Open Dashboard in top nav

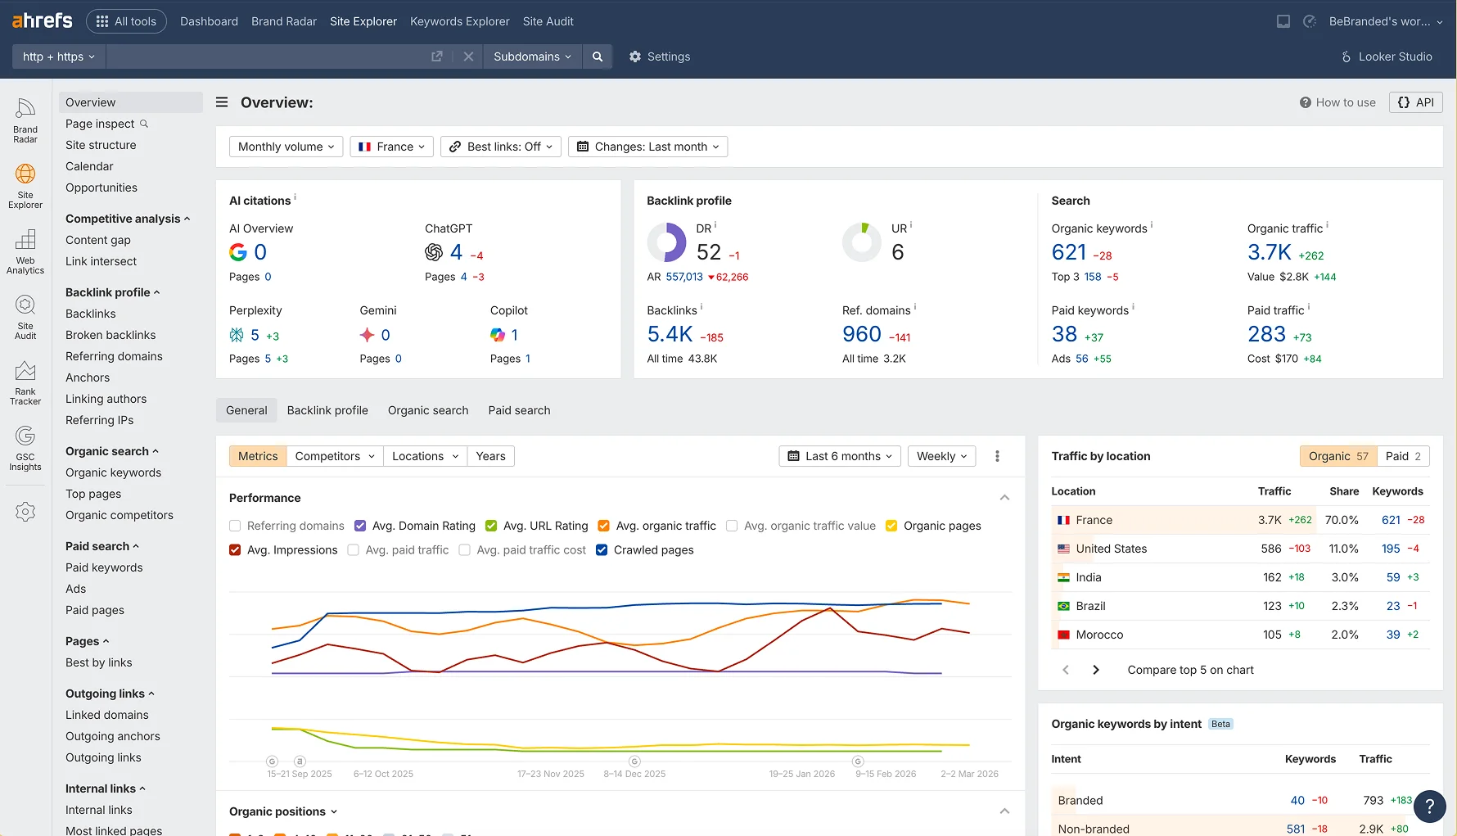coord(209,21)
